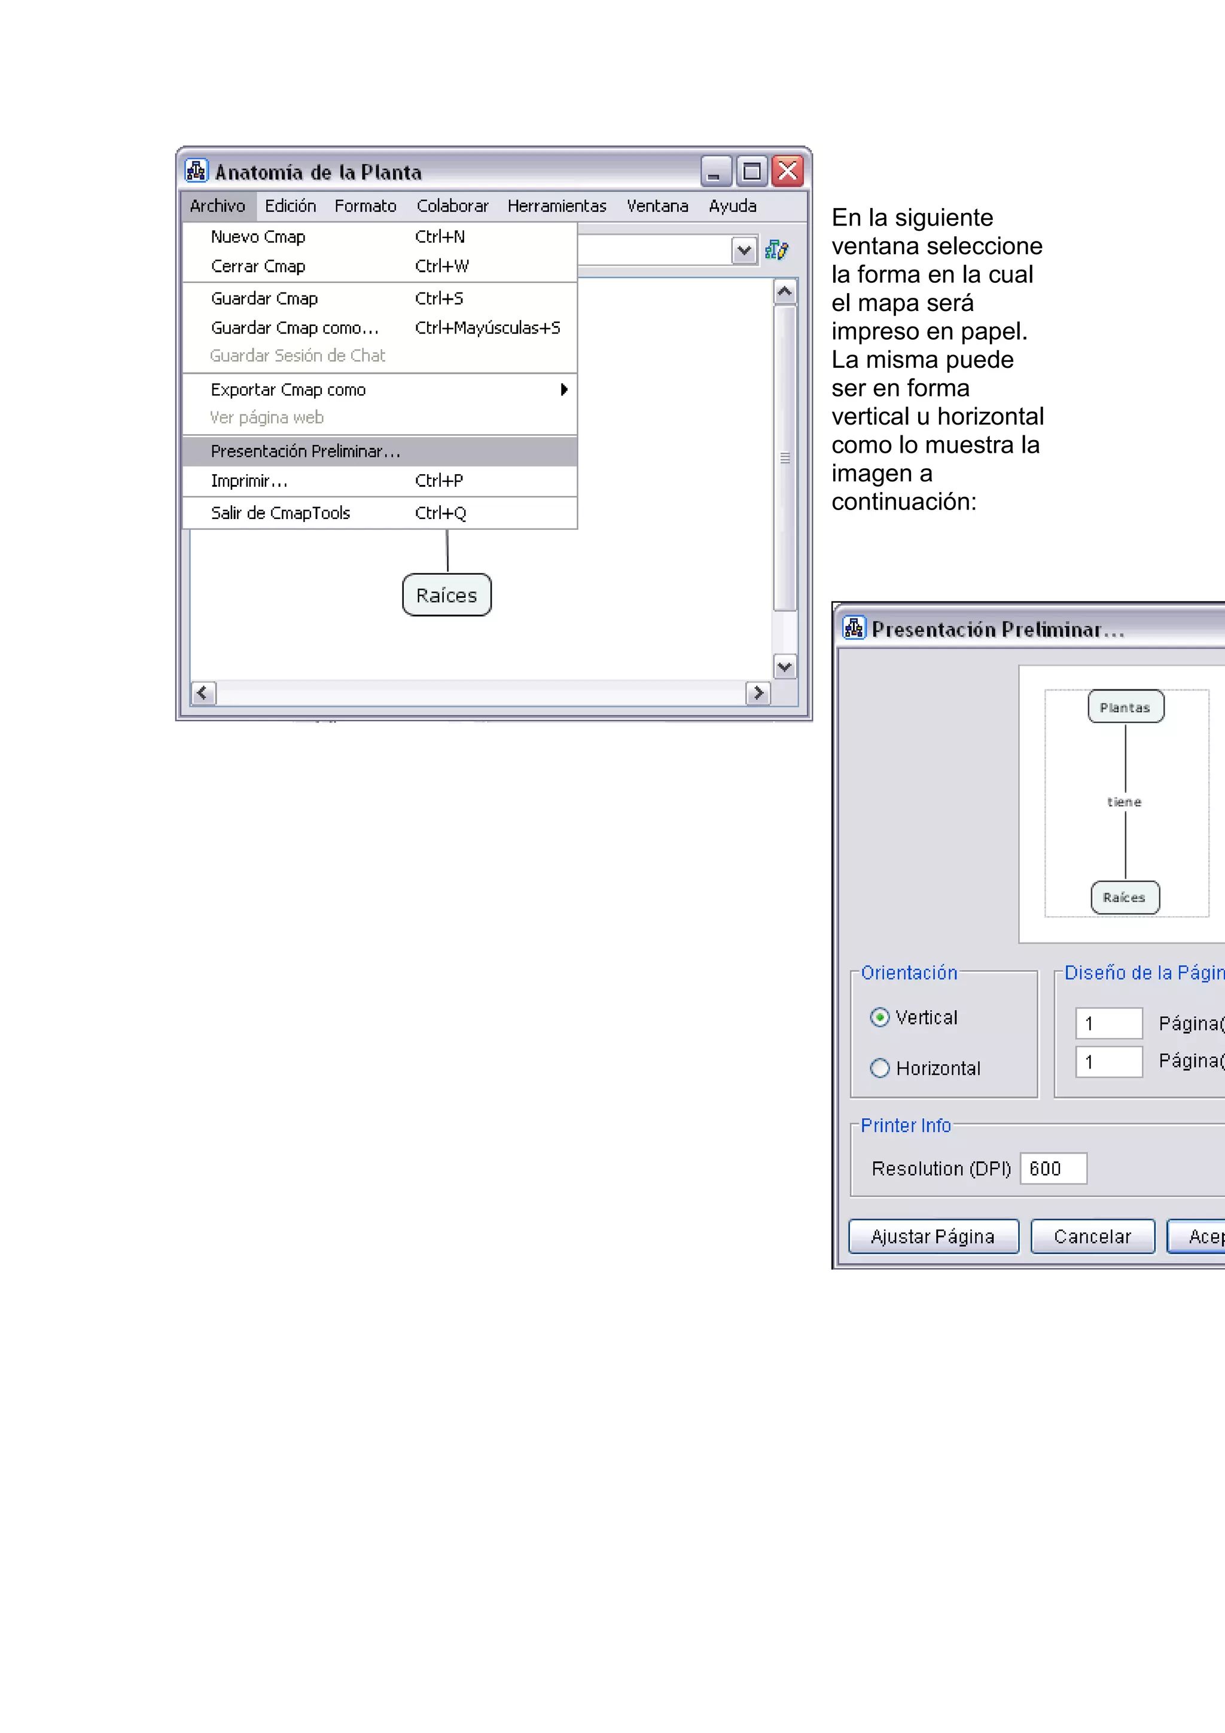Maximize the Anatomía de la Planta window

tap(751, 172)
